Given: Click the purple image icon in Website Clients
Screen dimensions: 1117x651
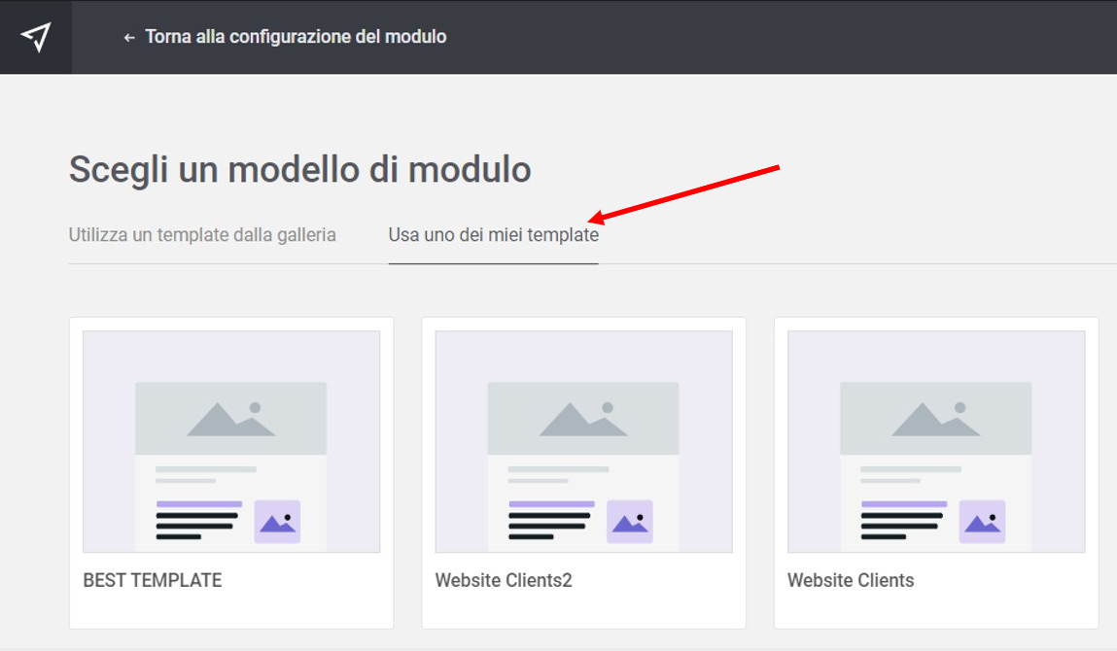Looking at the screenshot, I should pyautogui.click(x=982, y=522).
